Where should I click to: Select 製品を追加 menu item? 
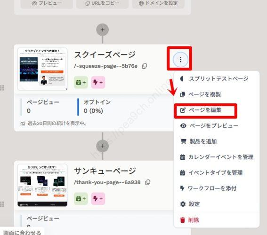click(199, 141)
